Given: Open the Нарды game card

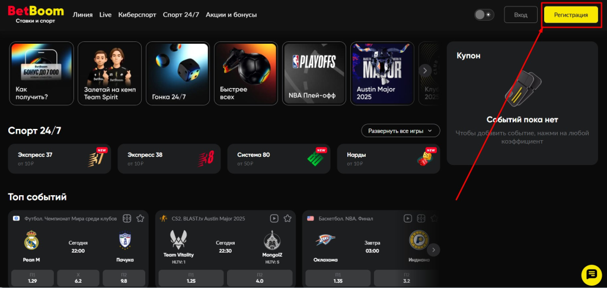Looking at the screenshot, I should point(389,158).
